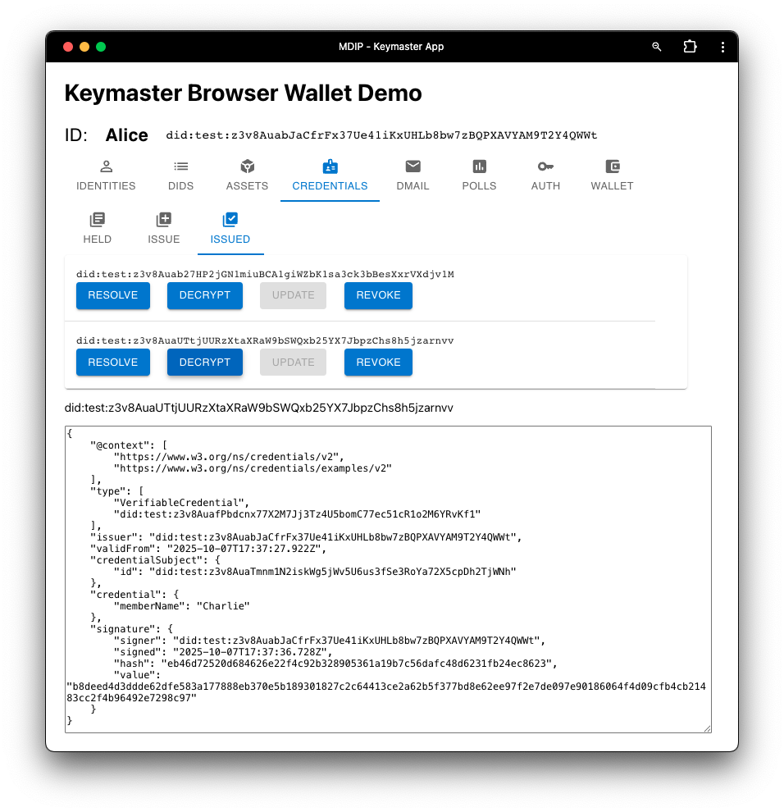Resolve the first issued credential
The image size is (784, 812).
tap(113, 295)
